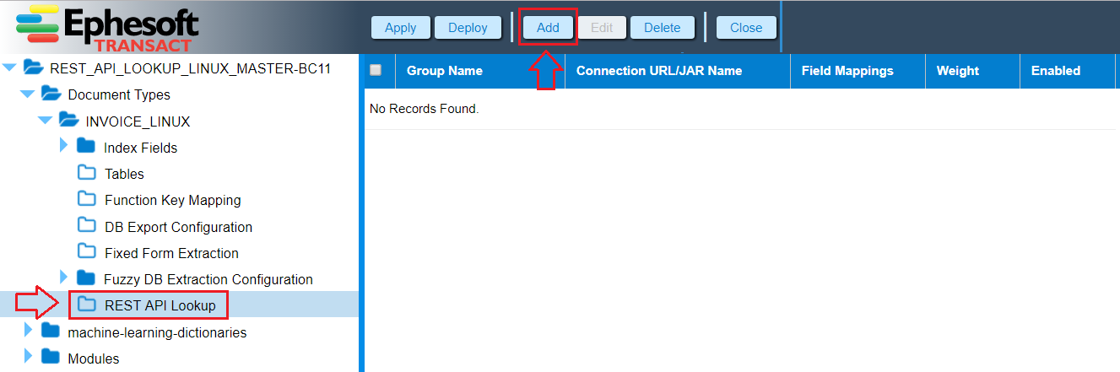
Task: Click the REST API Lookup folder icon
Action: 86,305
